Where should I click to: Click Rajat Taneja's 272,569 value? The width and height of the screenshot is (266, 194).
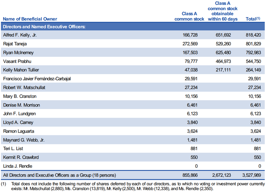[x=190, y=44]
